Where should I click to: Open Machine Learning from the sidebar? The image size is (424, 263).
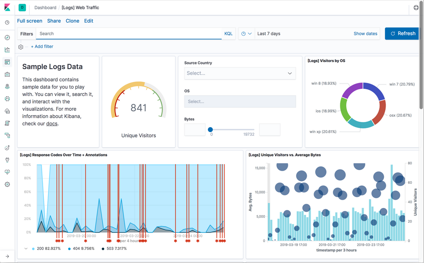[x=7, y=98]
